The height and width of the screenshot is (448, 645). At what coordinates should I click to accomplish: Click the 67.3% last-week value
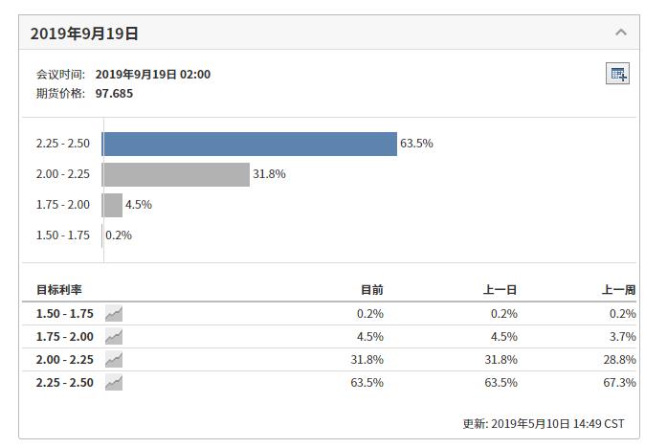(x=621, y=382)
